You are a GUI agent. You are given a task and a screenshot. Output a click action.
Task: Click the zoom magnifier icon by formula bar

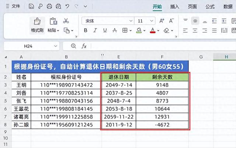[x=73, y=46]
